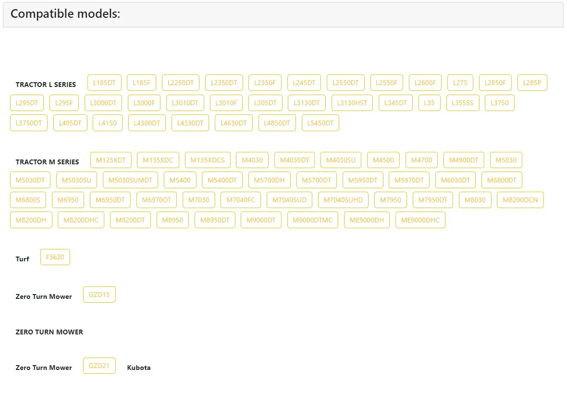Click the M135XDC model tag
Image resolution: width=567 pixels, height=418 pixels.
(x=158, y=160)
